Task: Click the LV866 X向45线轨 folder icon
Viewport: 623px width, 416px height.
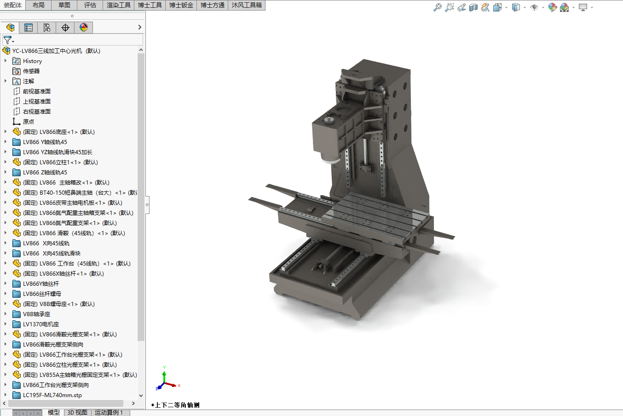Action: click(x=17, y=243)
